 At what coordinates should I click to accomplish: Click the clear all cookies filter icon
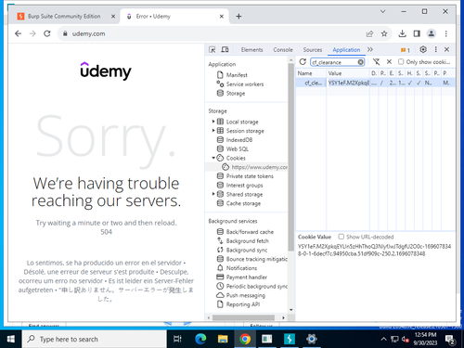(x=376, y=62)
